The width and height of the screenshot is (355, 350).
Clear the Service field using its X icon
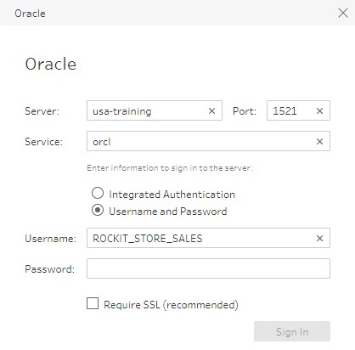coord(319,141)
